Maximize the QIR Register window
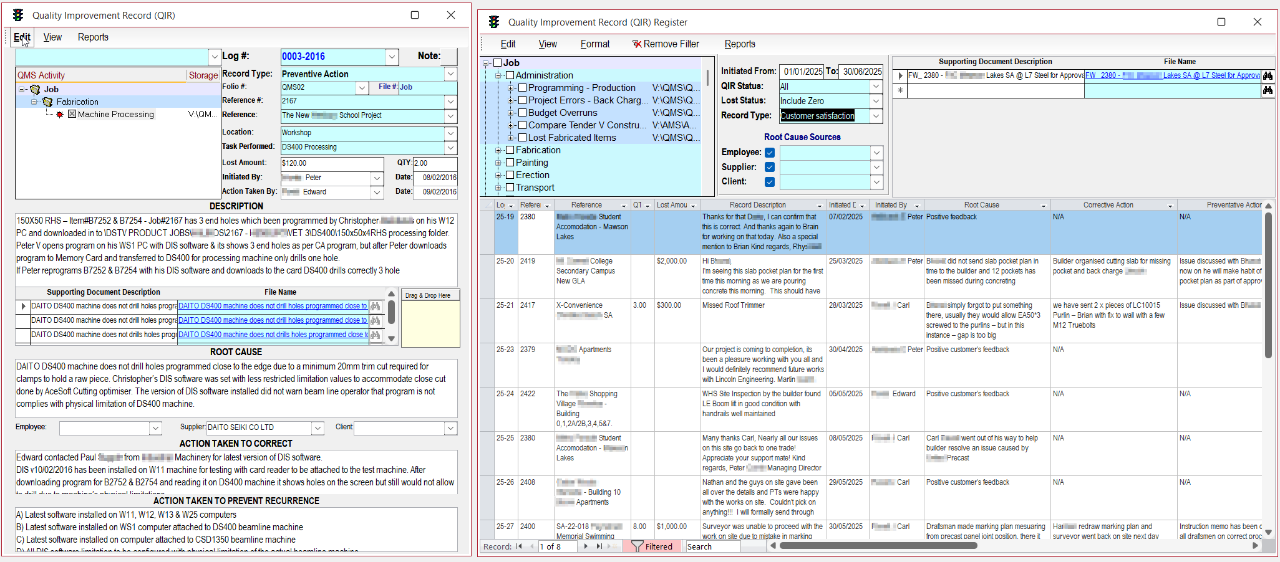Image resolution: width=1280 pixels, height=562 pixels. coord(1221,22)
